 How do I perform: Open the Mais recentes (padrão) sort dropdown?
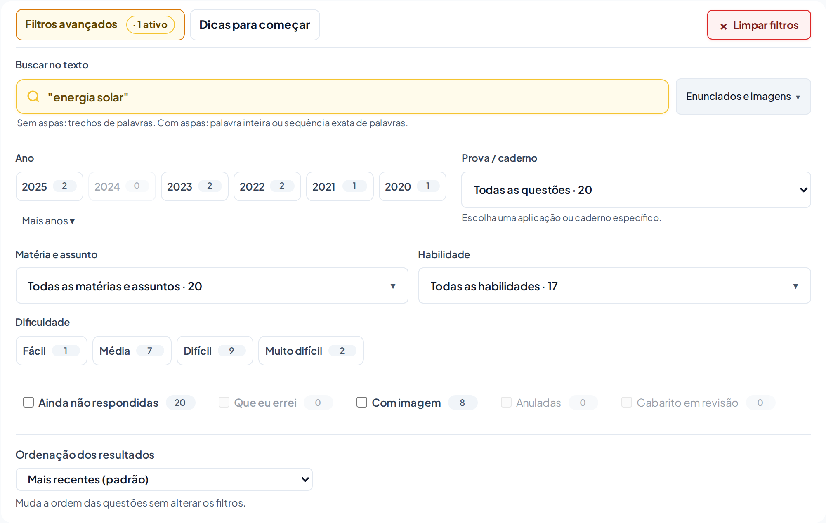click(164, 479)
